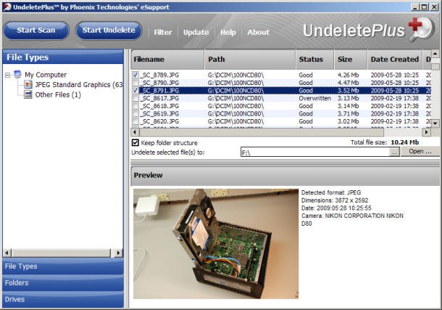The height and width of the screenshot is (310, 442).
Task: Click the 3.14 Mb size cell
Action: click(348, 106)
